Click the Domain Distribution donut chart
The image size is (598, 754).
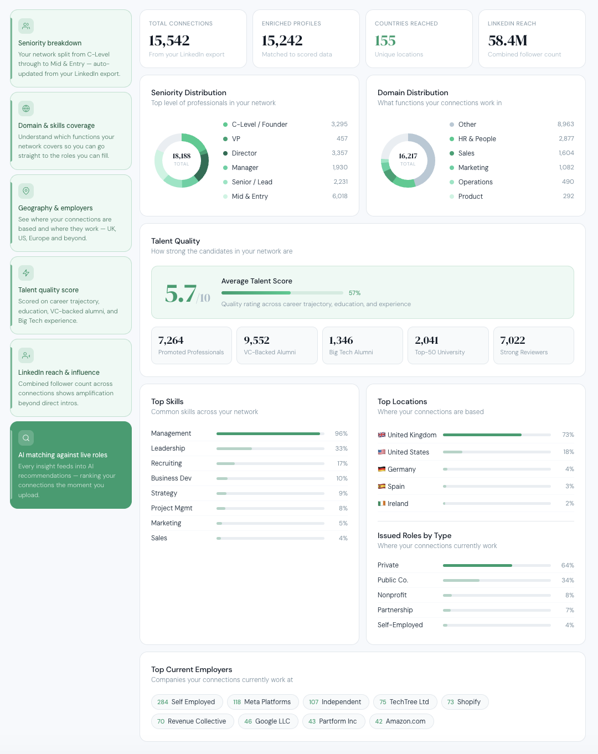pos(408,160)
